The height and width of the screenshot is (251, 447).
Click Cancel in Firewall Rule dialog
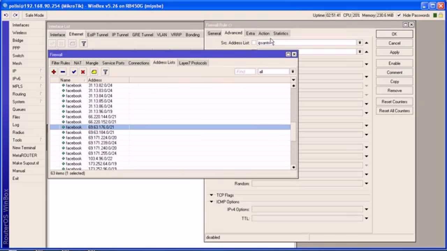tap(394, 43)
